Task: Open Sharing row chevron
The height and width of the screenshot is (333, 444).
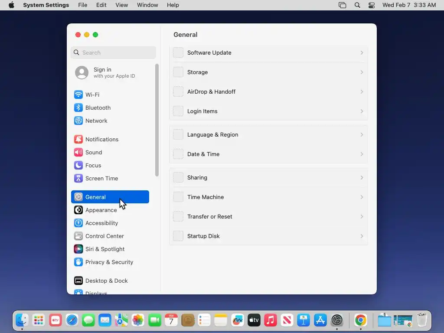Action: point(362,177)
